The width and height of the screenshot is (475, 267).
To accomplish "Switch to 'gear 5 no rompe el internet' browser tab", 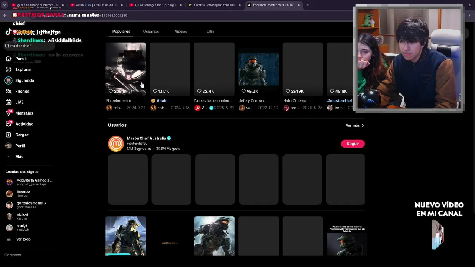I will pyautogui.click(x=37, y=5).
